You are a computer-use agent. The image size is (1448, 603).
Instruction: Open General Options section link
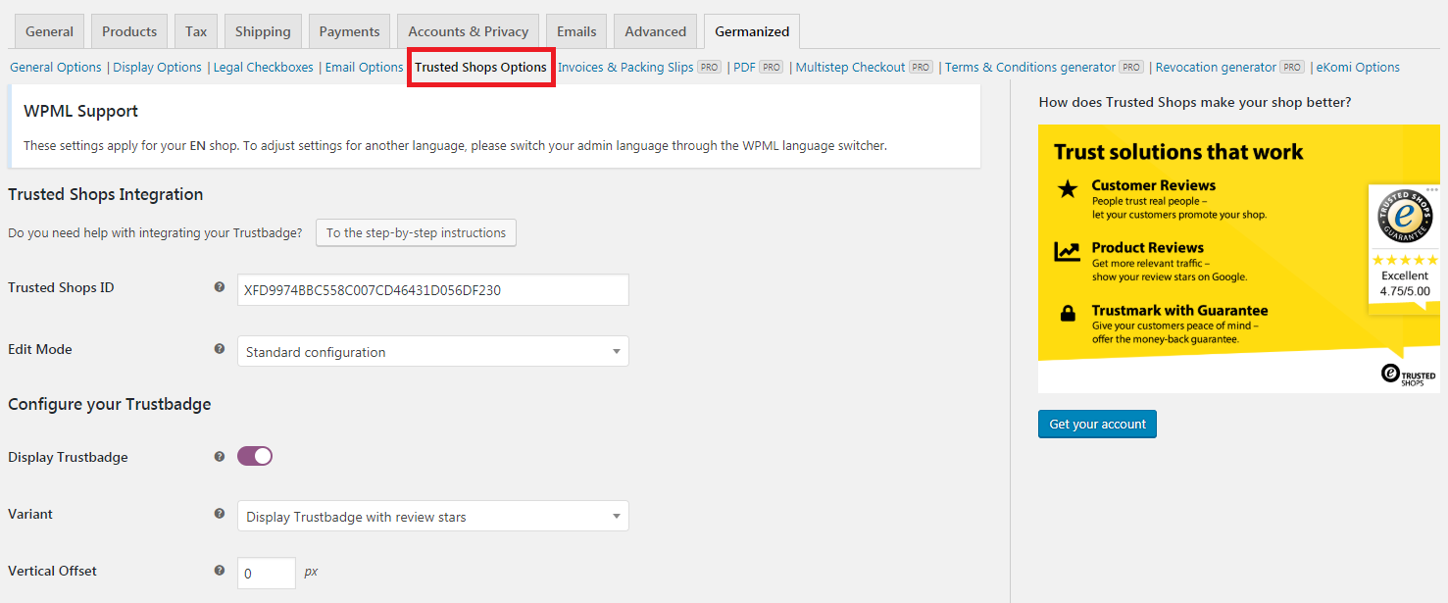pyautogui.click(x=56, y=68)
